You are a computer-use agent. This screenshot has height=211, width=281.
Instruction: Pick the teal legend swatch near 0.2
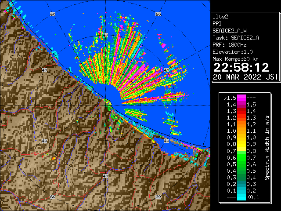pos(241,184)
